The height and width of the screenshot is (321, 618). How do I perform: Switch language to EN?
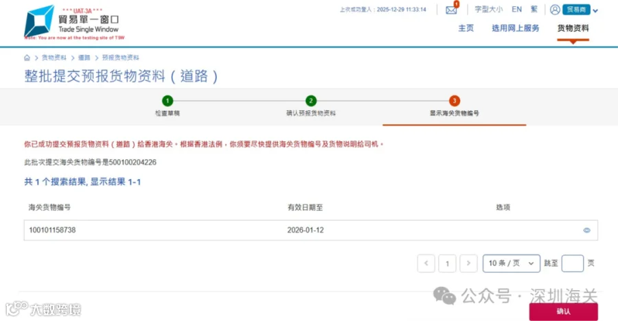click(516, 10)
